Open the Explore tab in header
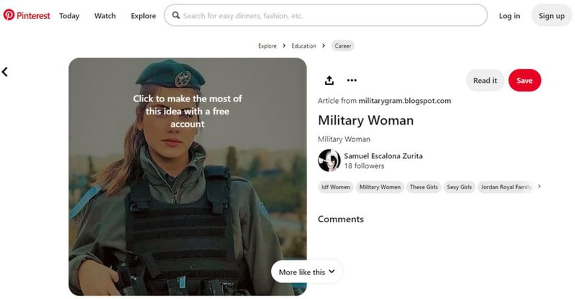 tap(143, 16)
